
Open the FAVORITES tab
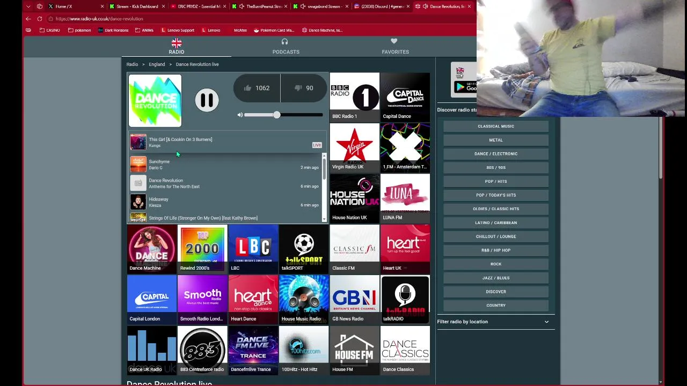[x=395, y=46]
